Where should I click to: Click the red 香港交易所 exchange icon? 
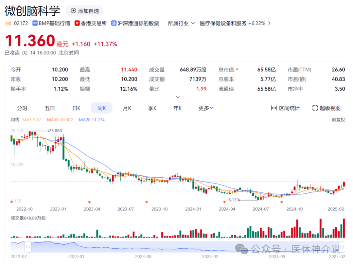[77, 23]
